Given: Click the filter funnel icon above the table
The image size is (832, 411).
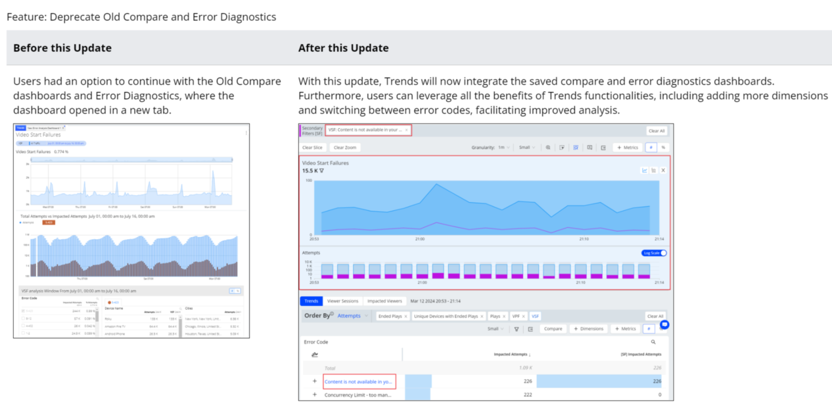Looking at the screenshot, I should 517,329.
